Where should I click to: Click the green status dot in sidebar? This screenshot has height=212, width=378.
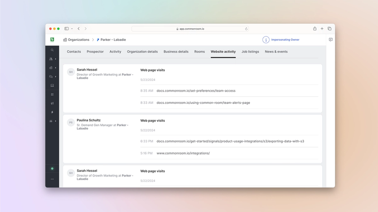click(x=52, y=169)
